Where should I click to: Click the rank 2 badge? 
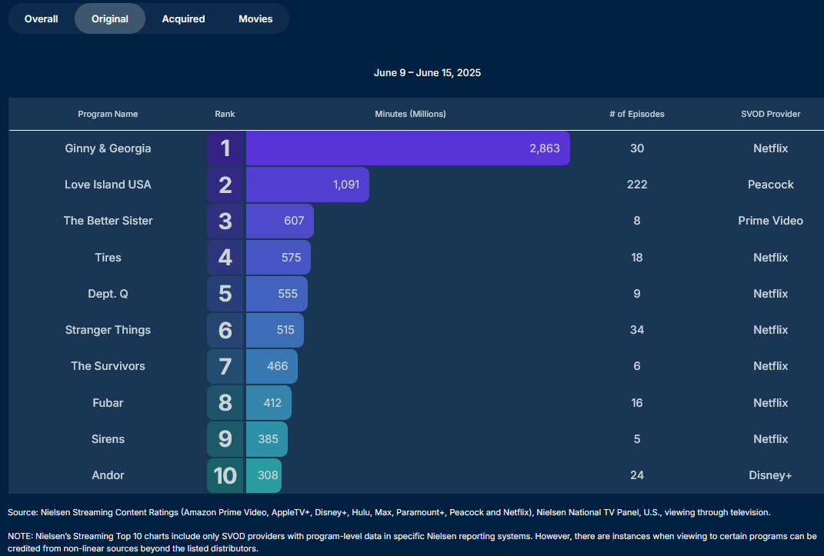[x=225, y=185]
